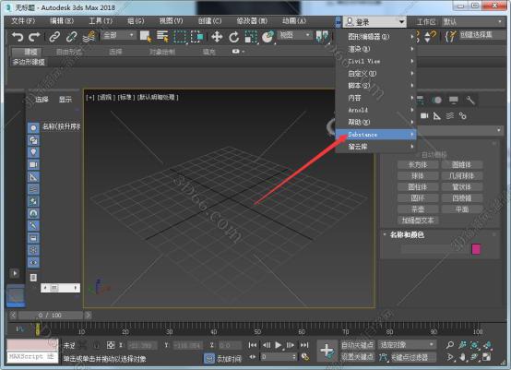Open the magenta object color swatch
The height and width of the screenshot is (370, 511).
pos(476,249)
